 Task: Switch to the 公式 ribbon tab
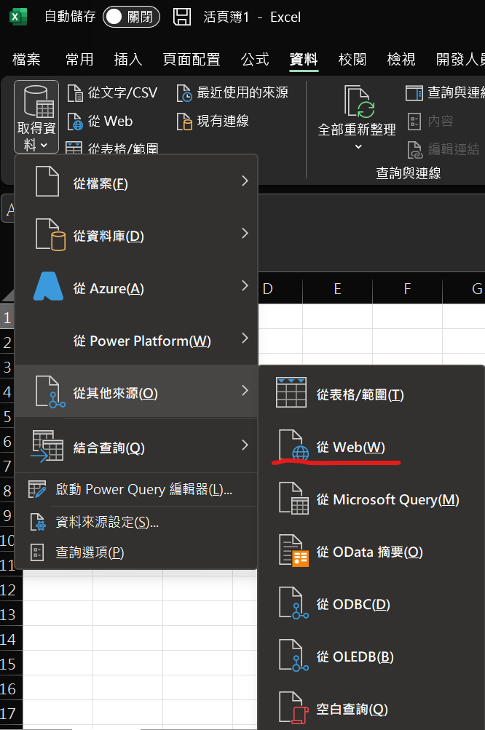tap(254, 60)
